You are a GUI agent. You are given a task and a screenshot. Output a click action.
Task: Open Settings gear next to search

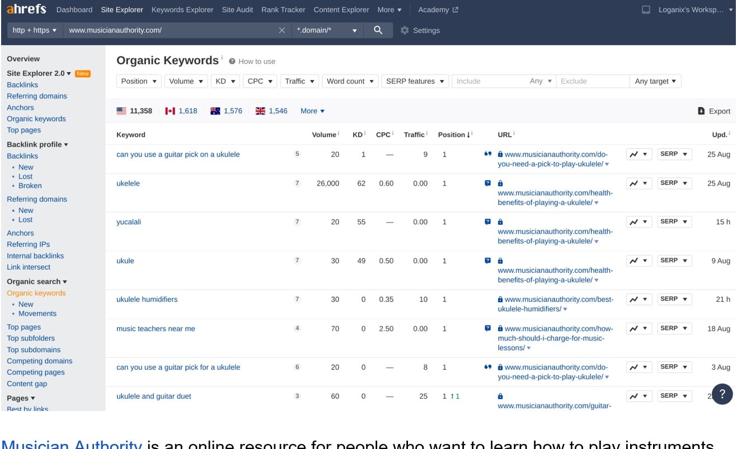(x=405, y=31)
